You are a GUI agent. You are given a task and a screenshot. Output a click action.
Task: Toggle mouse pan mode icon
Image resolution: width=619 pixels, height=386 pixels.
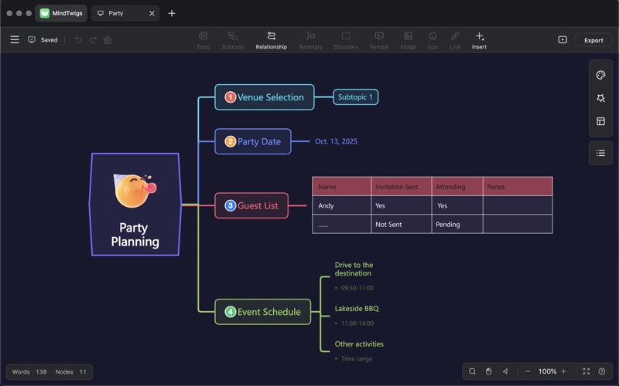coord(489,371)
